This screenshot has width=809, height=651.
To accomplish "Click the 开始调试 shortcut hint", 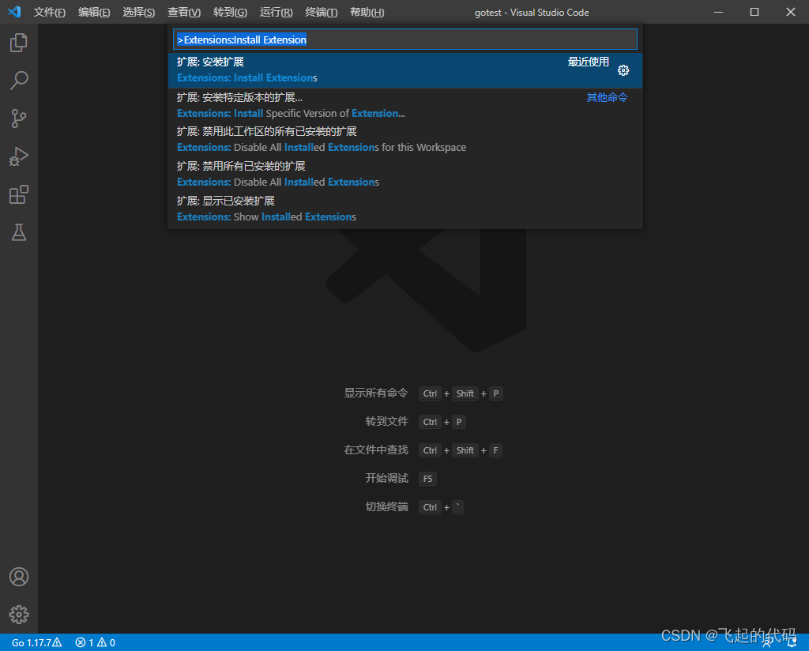I will pos(401,479).
